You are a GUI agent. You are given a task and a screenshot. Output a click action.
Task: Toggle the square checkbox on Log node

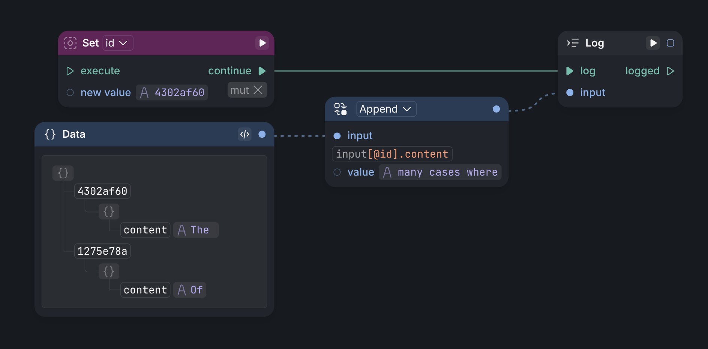click(670, 43)
